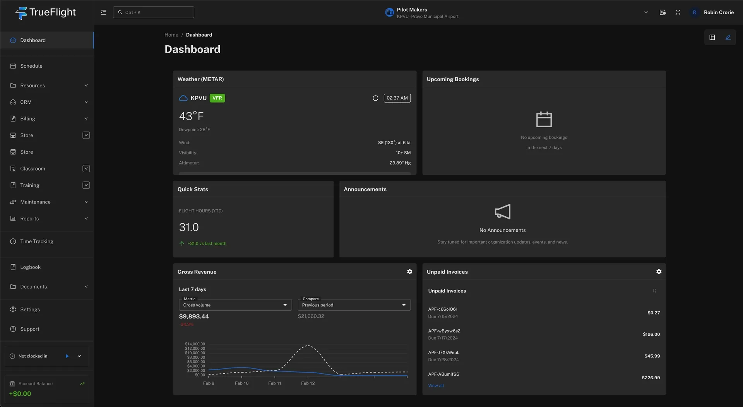Expand the Training menu section

[x=86, y=185]
